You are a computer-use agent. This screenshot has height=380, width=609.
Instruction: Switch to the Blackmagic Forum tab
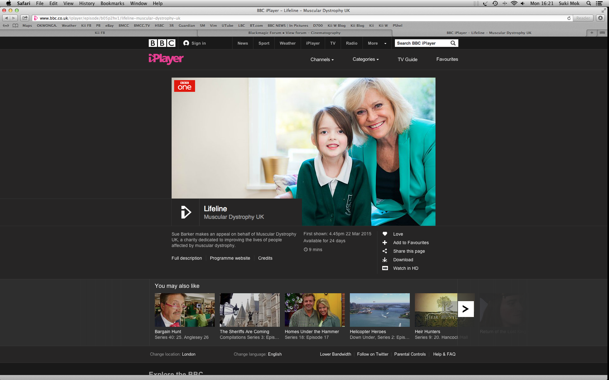294,33
